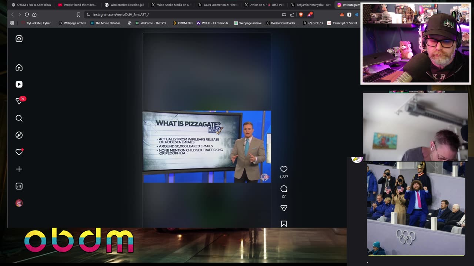Switch to People found this video tab

click(x=77, y=5)
